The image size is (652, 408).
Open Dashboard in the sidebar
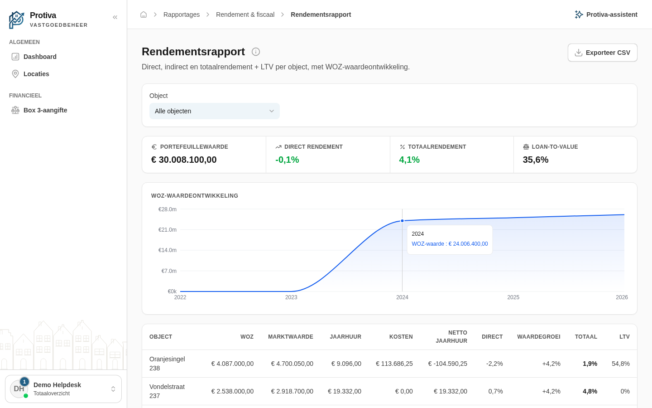click(x=63, y=57)
